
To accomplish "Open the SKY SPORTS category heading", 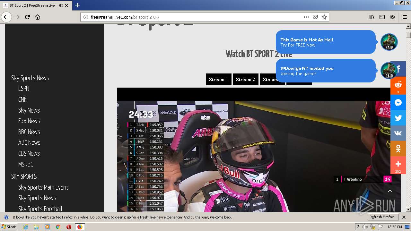I will 24,176.
